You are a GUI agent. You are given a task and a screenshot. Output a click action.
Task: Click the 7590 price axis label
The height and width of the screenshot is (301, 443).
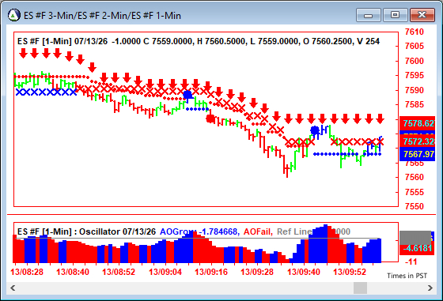click(x=415, y=90)
